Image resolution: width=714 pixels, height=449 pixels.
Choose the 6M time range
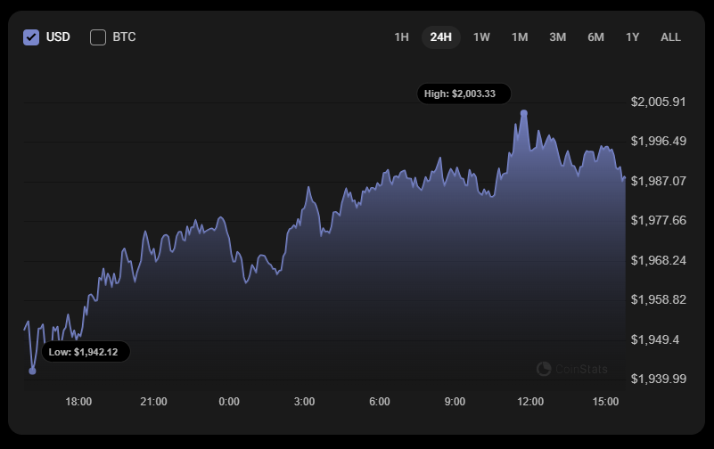595,37
